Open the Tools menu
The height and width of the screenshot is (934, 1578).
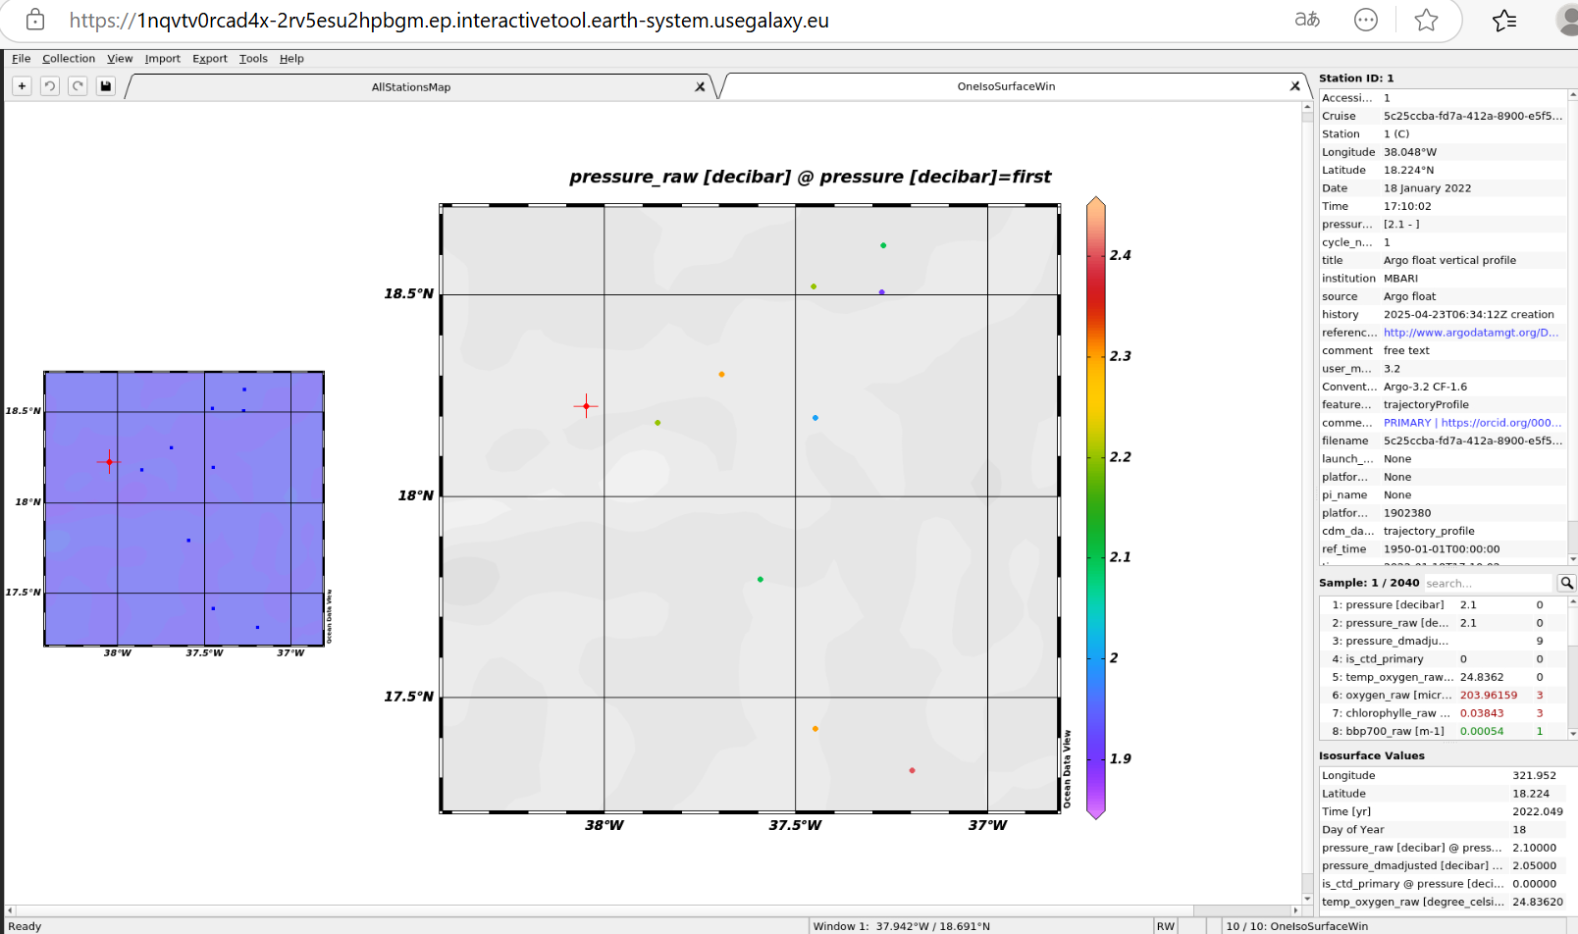[x=252, y=58]
